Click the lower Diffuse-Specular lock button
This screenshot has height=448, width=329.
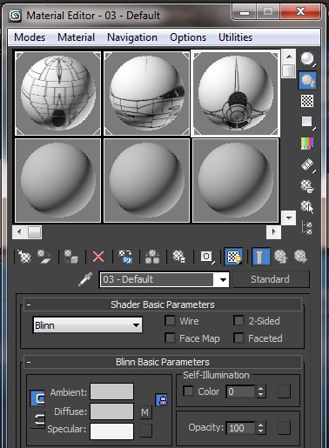click(x=37, y=420)
